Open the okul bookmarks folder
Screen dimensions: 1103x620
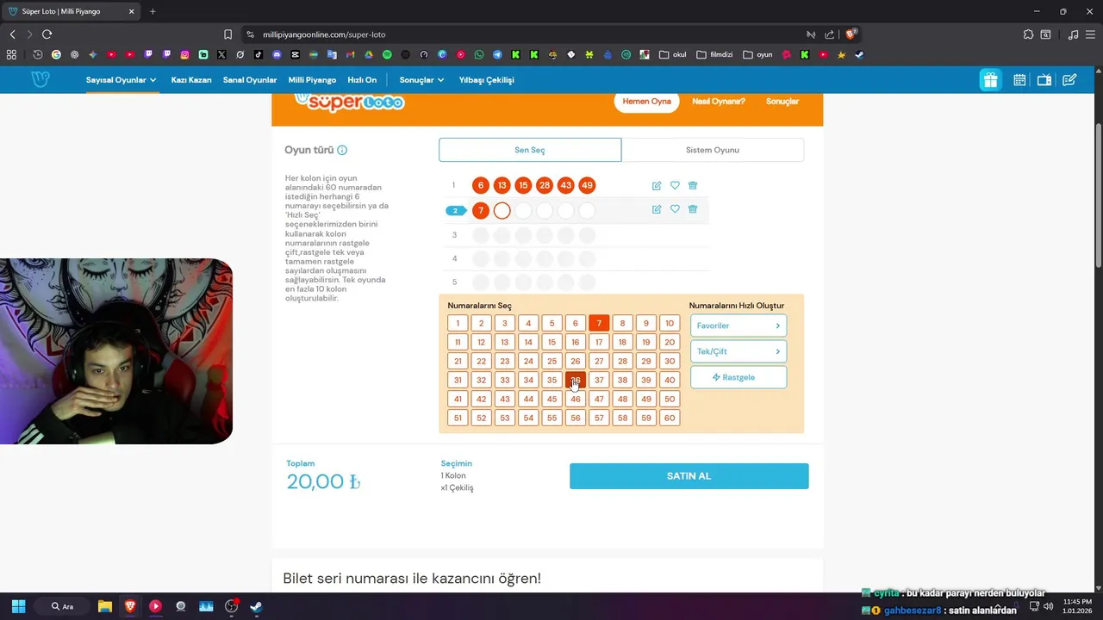[673, 54]
